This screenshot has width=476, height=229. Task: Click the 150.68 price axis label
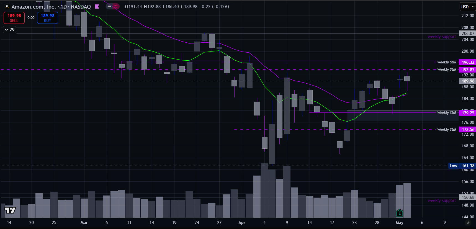pos(467,197)
